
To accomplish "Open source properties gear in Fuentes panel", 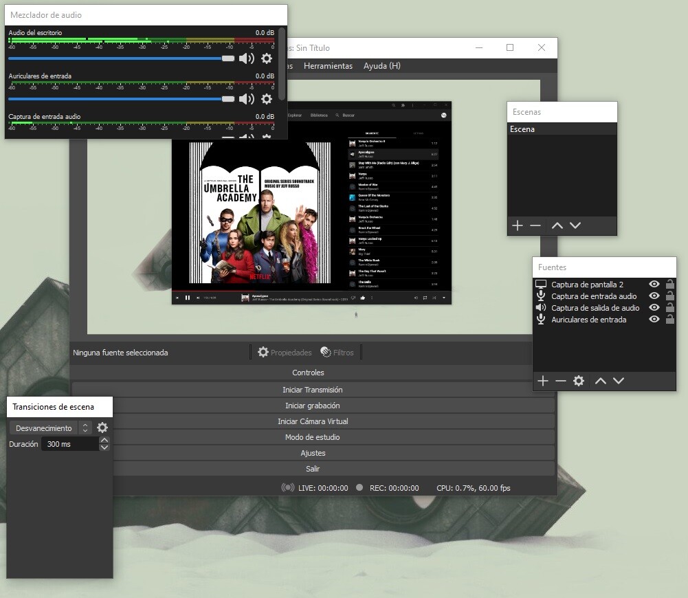I will (579, 381).
